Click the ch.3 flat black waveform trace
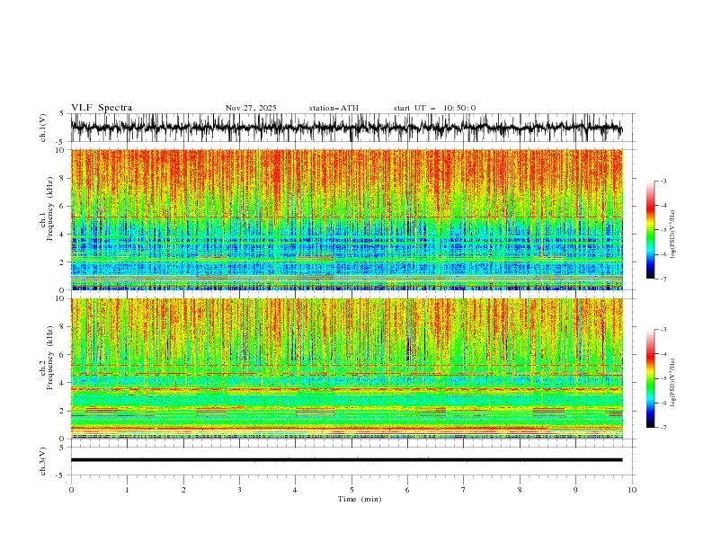Image resolution: width=712 pixels, height=550 pixels. 346,460
